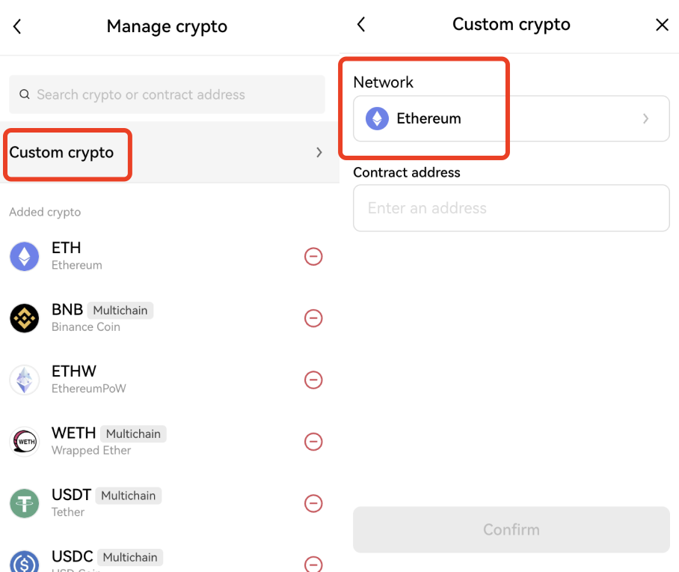Go back from Manage crypto screen
Image resolution: width=679 pixels, height=572 pixels.
[17, 27]
